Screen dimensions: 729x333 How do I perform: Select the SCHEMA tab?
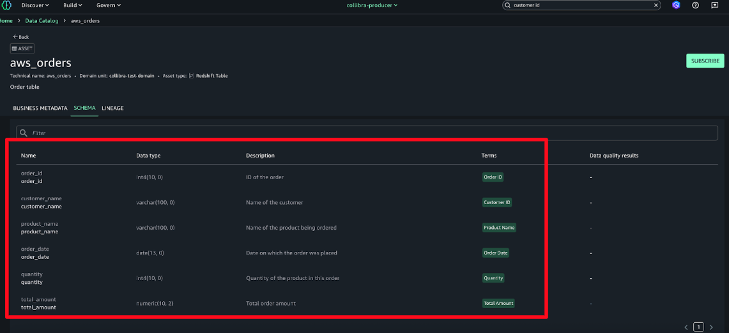point(84,108)
